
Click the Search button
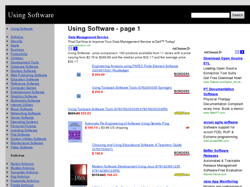(x=238, y=15)
